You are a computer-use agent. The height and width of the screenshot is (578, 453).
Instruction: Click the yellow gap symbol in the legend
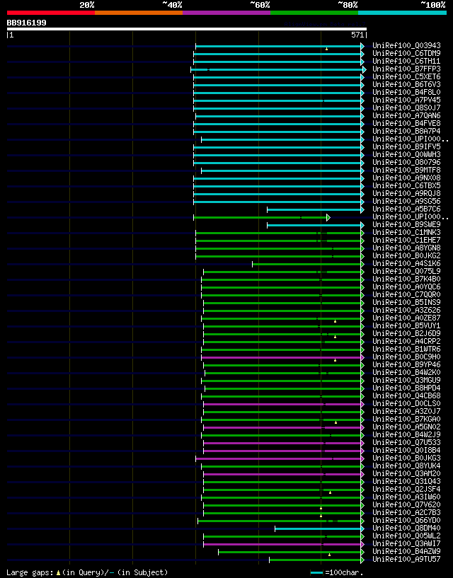(58, 573)
